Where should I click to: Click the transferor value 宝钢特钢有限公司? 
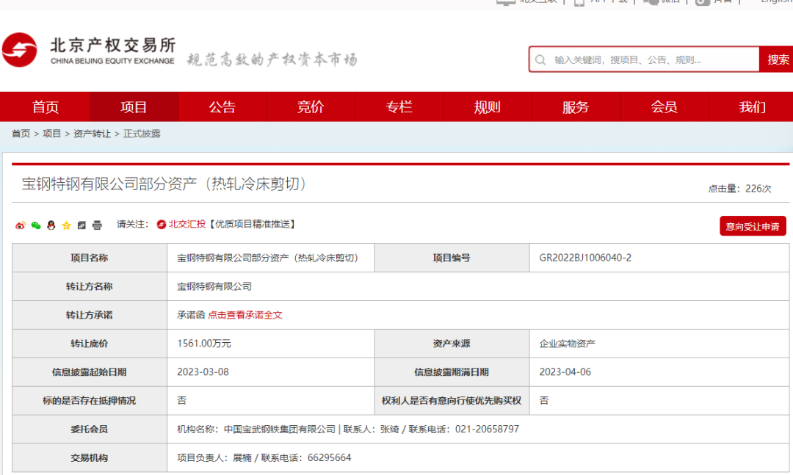point(214,286)
